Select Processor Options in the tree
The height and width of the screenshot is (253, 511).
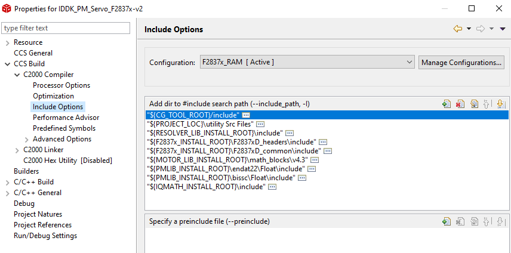tap(61, 85)
